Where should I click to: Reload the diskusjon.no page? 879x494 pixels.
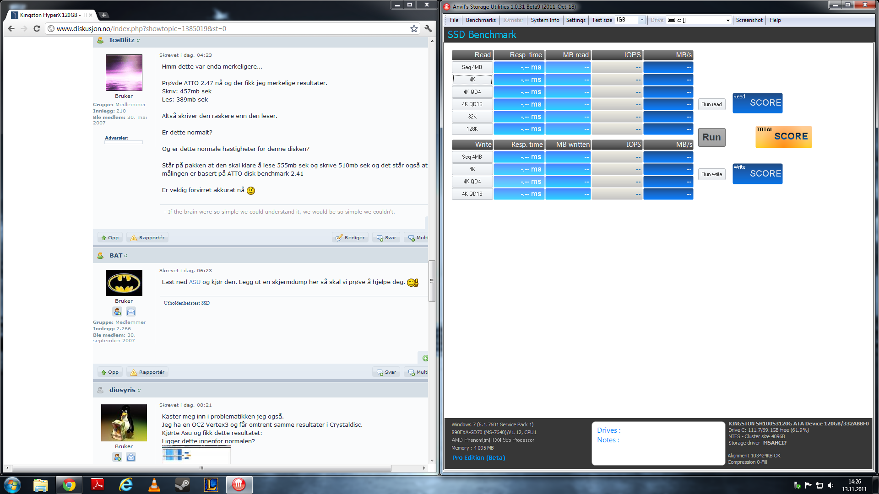[37, 29]
